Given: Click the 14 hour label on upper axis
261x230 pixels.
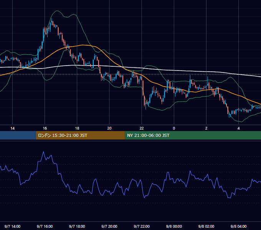Looking at the screenshot, I should 13,128.
